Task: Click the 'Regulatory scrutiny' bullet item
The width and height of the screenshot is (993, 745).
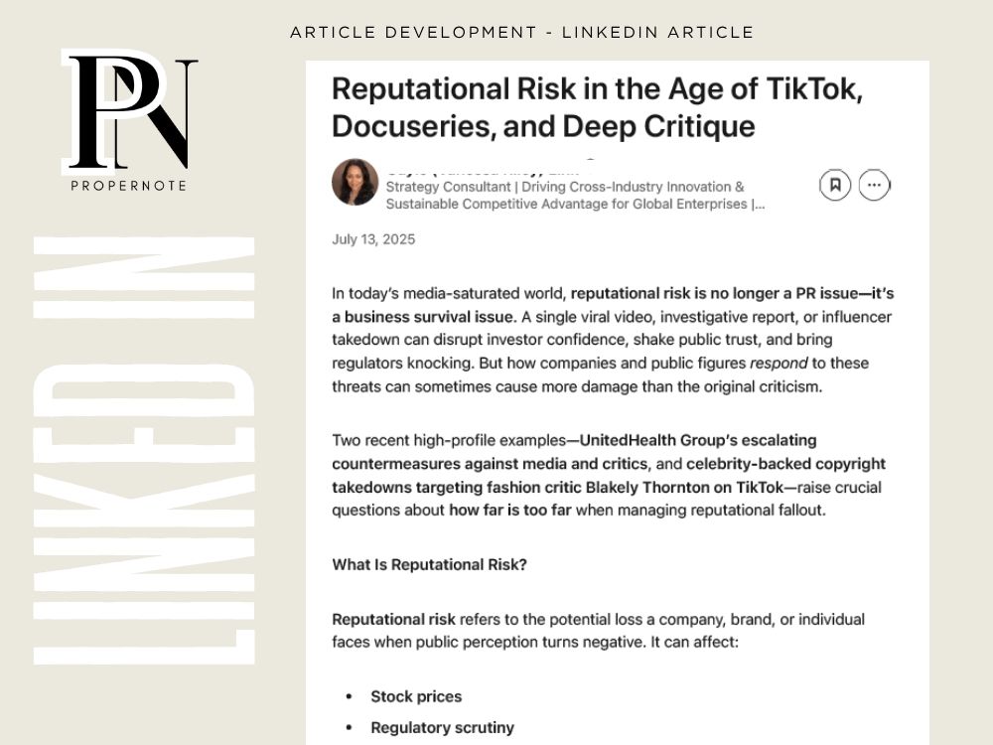Action: click(442, 727)
